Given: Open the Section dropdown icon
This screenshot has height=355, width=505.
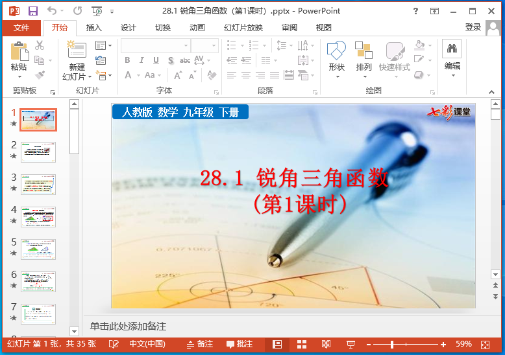Looking at the screenshot, I should pyautogui.click(x=103, y=75).
